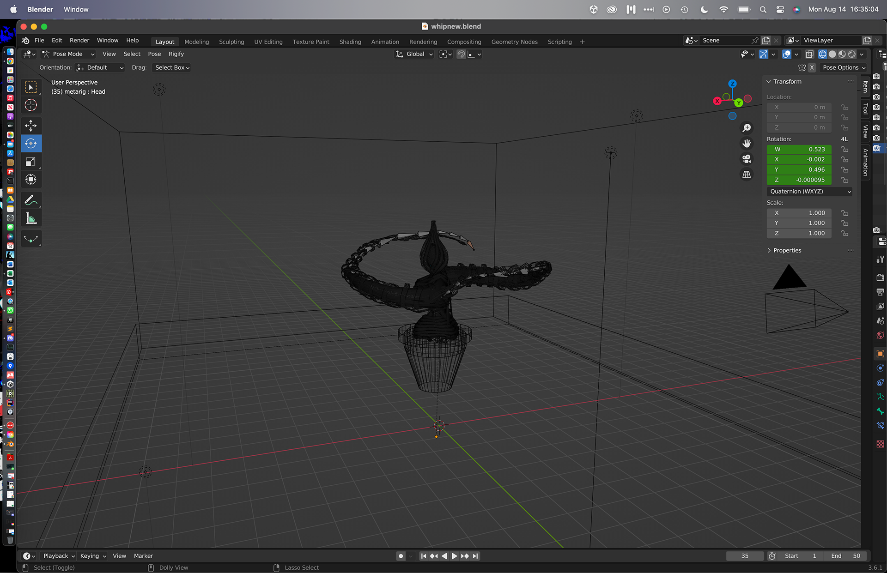
Task: Open View Layer properties icon
Action: click(880, 306)
